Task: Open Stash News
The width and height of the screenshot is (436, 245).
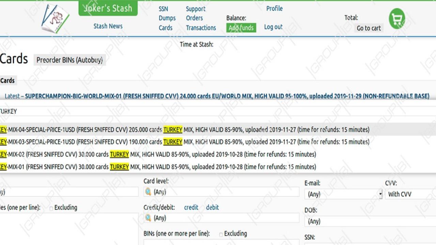Action: tap(108, 26)
